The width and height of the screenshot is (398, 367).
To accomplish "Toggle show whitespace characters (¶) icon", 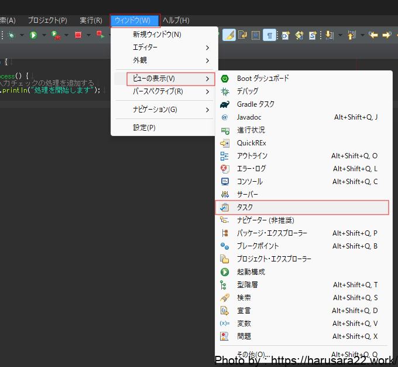I will tap(269, 35).
